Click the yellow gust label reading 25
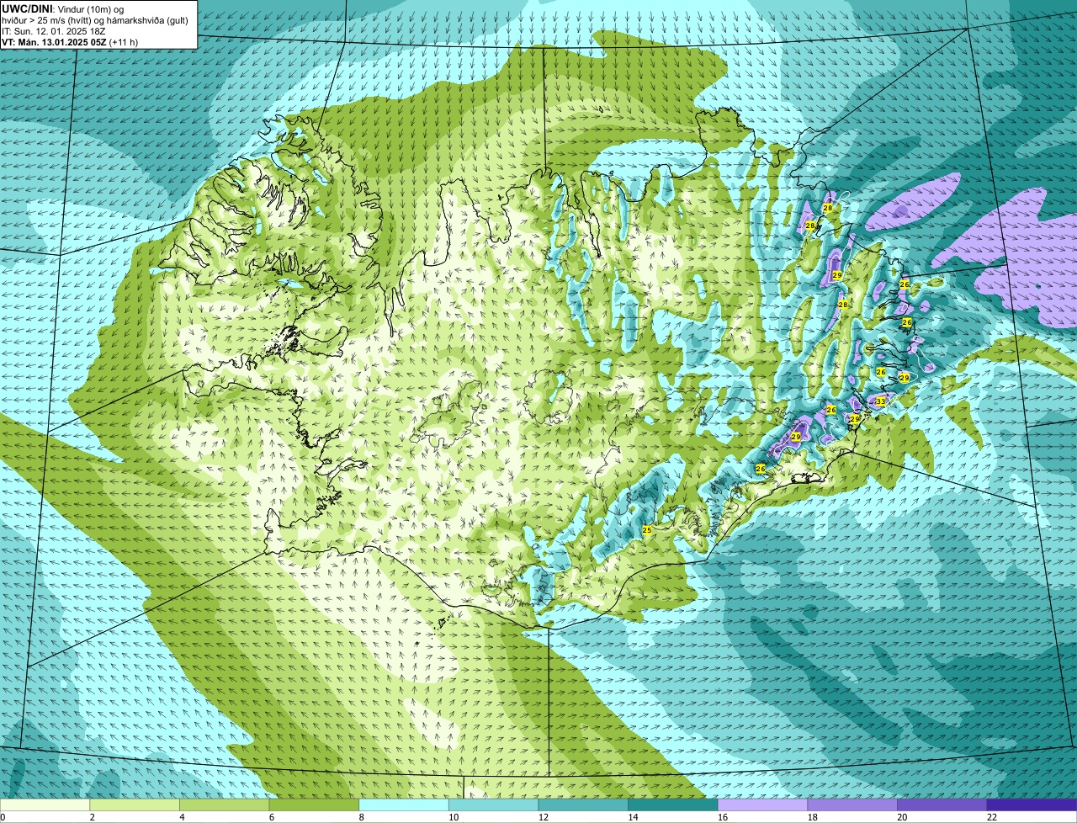 647,530
